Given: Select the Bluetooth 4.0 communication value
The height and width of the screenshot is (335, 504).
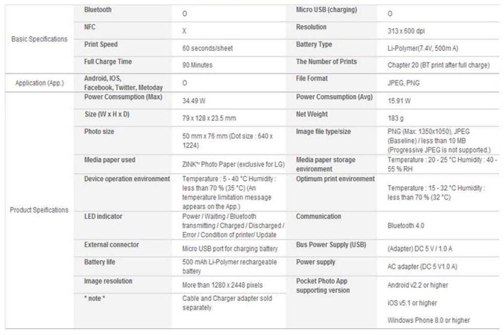Looking at the screenshot, I should (406, 225).
